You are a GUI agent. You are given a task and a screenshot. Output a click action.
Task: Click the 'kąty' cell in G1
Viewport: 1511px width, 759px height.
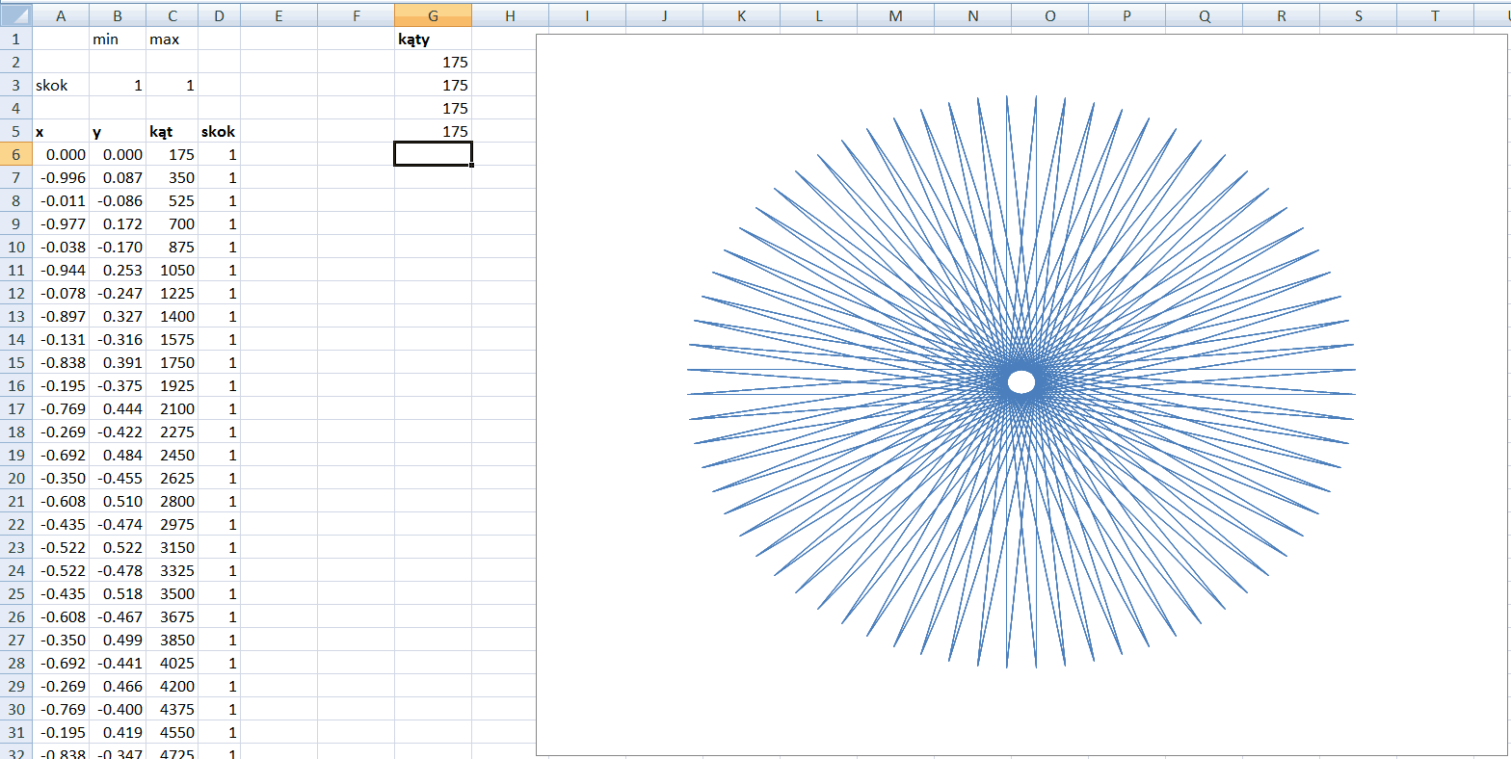pyautogui.click(x=433, y=39)
